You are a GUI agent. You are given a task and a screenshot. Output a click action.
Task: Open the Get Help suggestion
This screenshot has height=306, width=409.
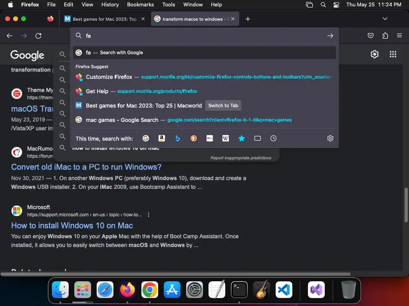[x=204, y=91]
